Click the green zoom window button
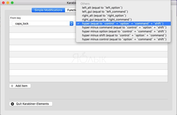This screenshot has height=115, width=177. point(12,3)
